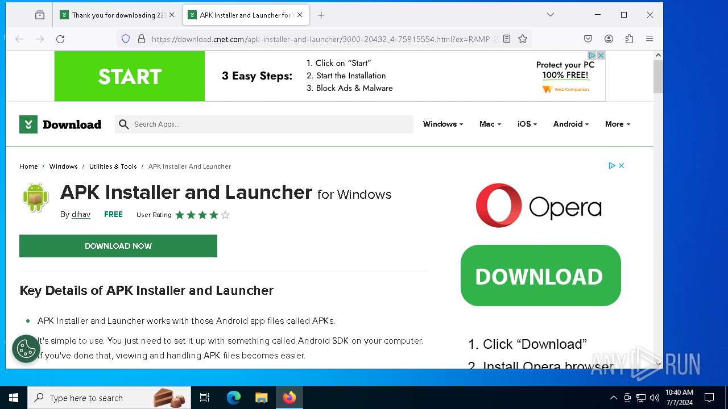Go forward to next page

[40, 39]
